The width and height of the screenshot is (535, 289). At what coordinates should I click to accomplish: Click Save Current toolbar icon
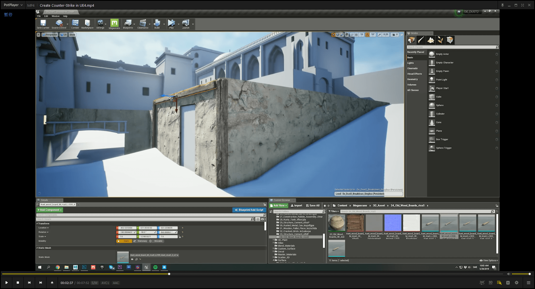43,24
